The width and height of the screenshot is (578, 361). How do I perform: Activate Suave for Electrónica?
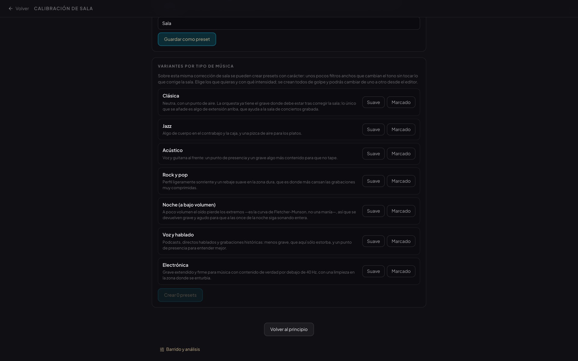pos(373,271)
